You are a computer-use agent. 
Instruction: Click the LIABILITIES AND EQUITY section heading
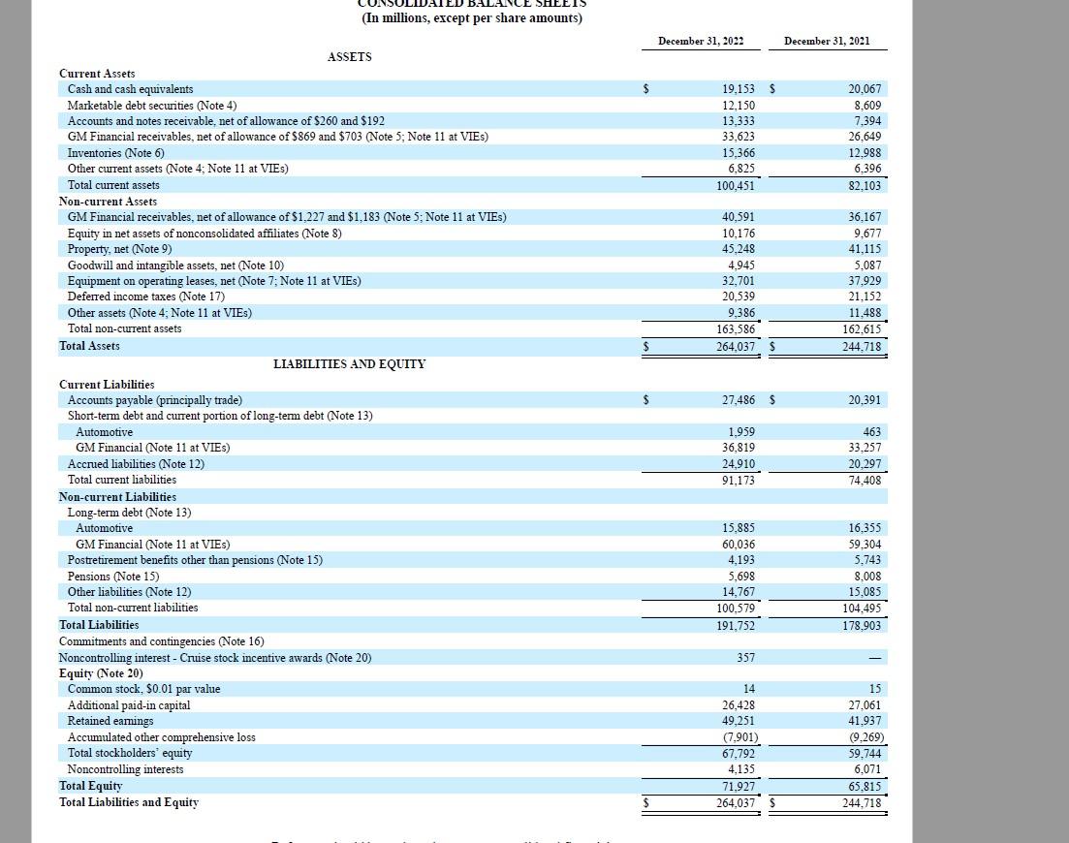click(x=349, y=363)
